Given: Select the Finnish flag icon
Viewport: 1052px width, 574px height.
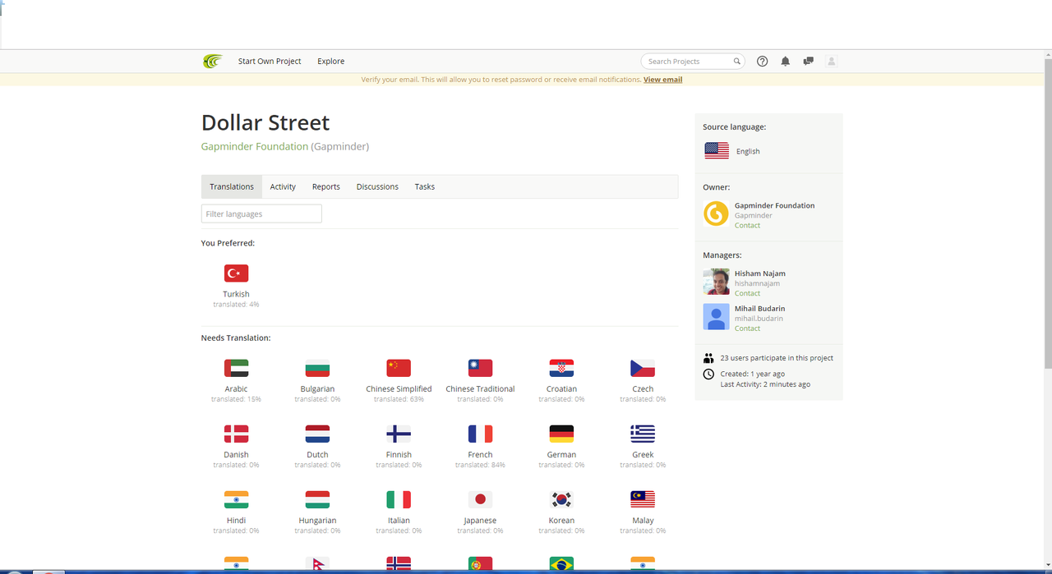Looking at the screenshot, I should click(399, 434).
